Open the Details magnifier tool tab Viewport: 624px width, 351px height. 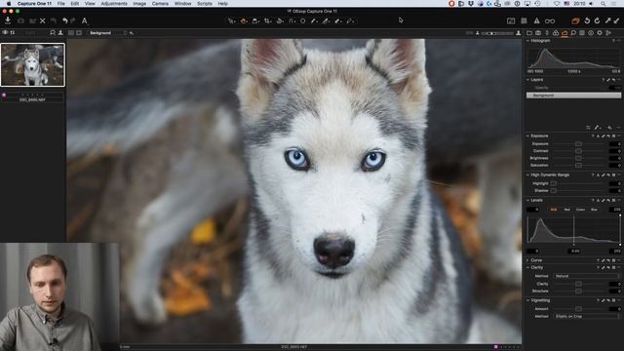point(573,33)
